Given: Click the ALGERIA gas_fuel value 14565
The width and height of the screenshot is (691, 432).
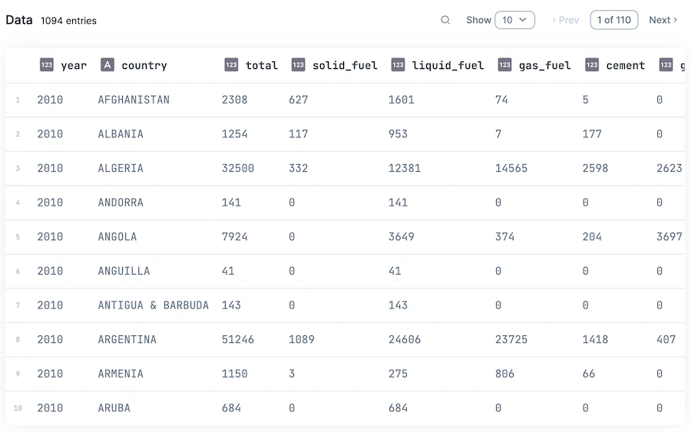Looking at the screenshot, I should coord(511,168).
